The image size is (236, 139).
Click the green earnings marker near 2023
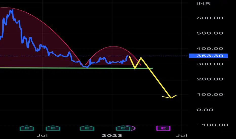123,128
